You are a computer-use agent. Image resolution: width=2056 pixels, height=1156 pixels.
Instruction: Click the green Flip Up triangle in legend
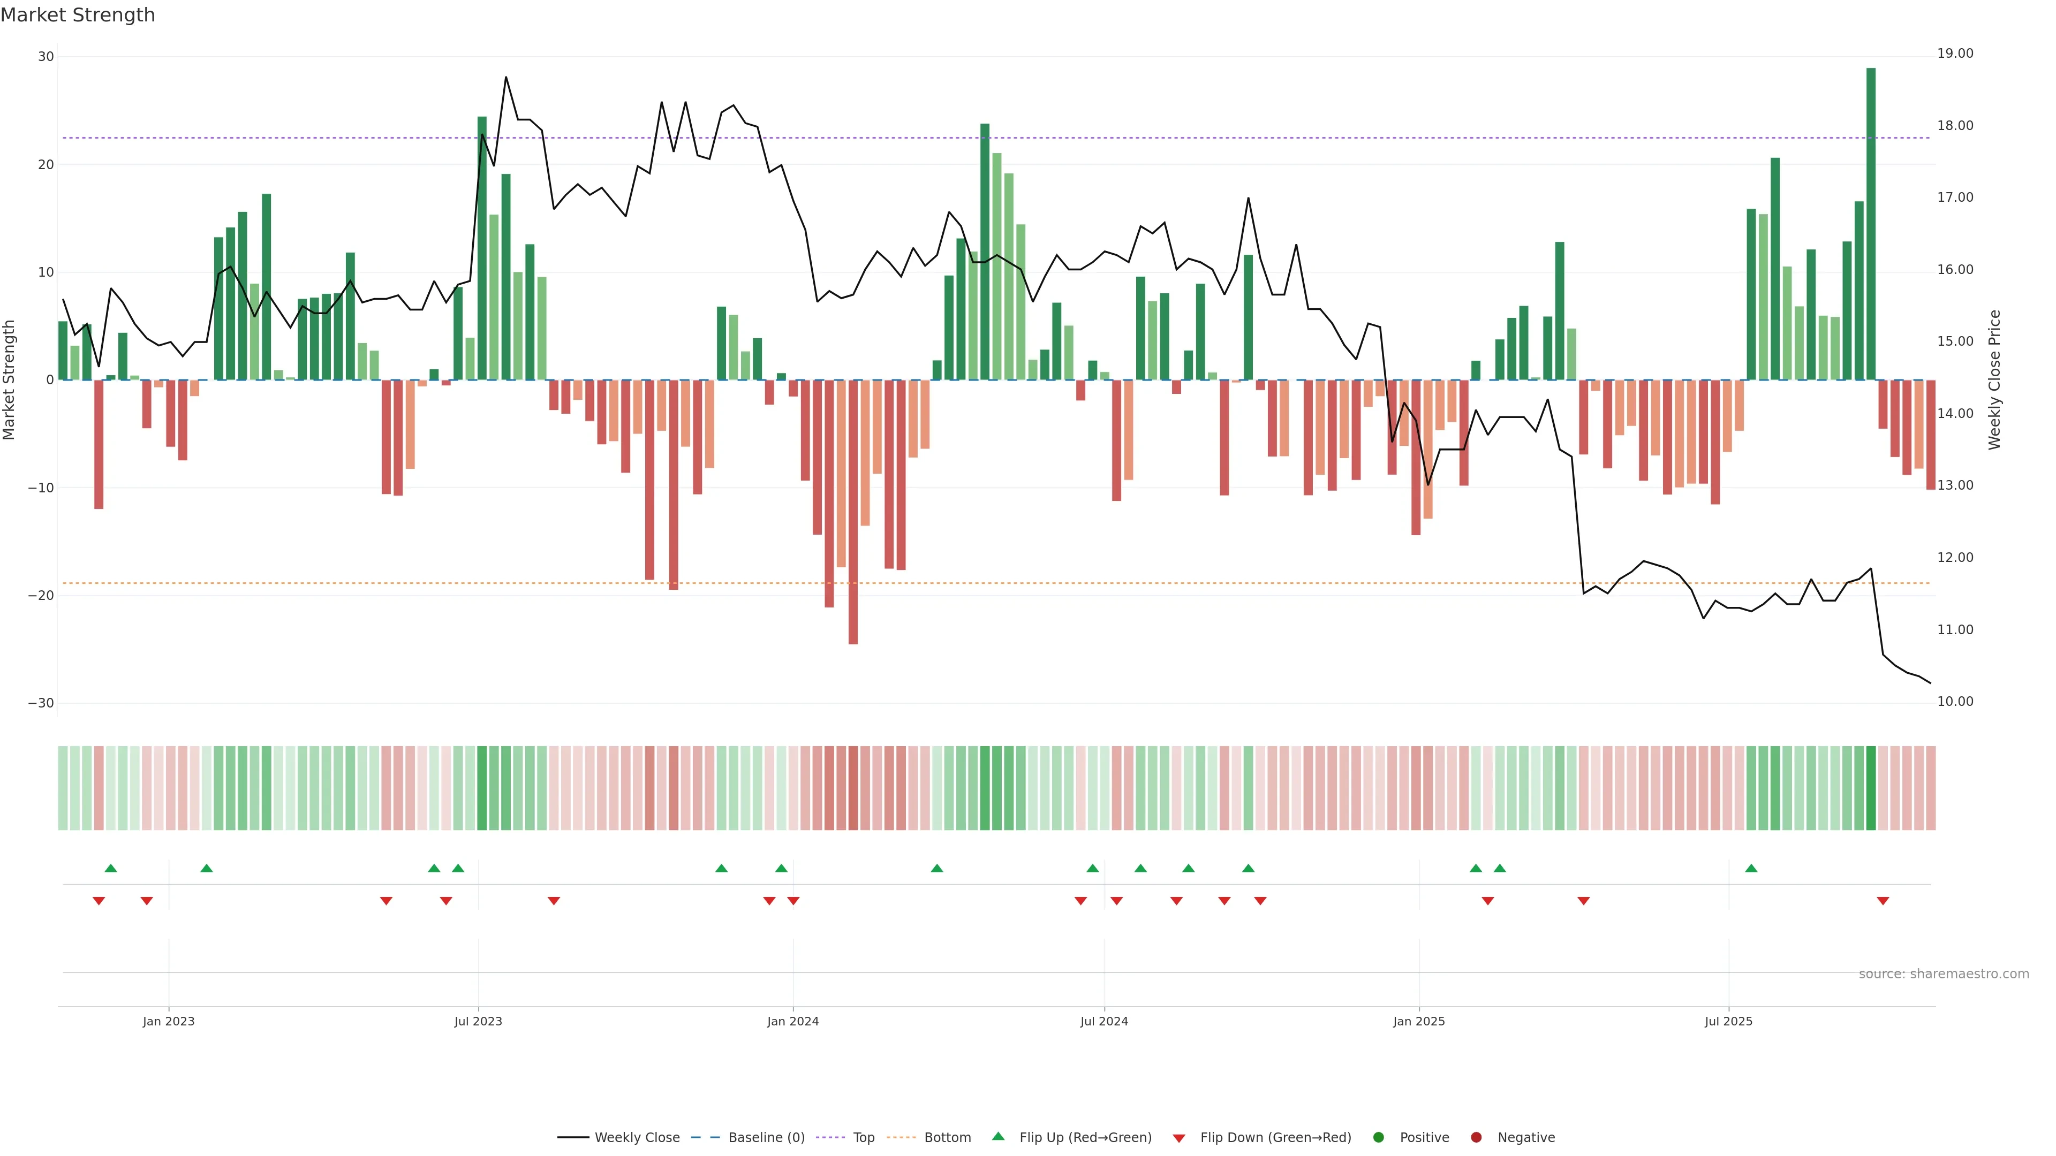click(997, 1137)
